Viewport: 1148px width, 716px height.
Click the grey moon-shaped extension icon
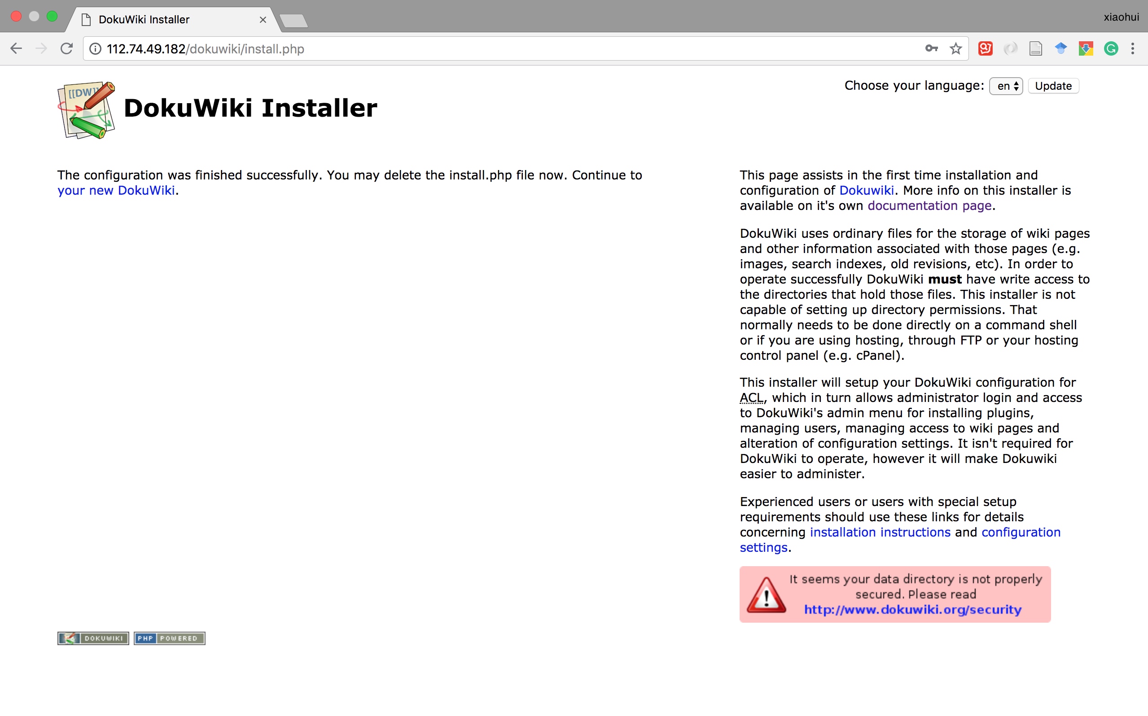[1010, 48]
